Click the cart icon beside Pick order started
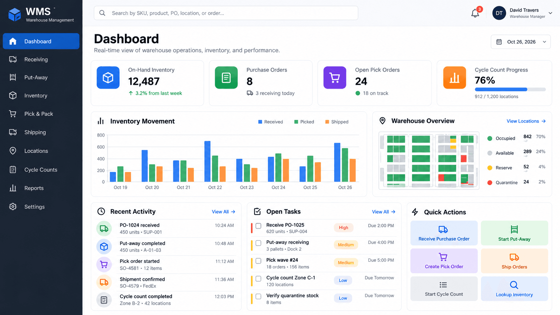This screenshot has width=560, height=315. coord(104,264)
